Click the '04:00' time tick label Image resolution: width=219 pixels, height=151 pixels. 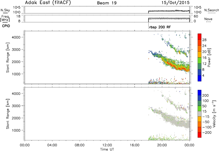click(52, 145)
